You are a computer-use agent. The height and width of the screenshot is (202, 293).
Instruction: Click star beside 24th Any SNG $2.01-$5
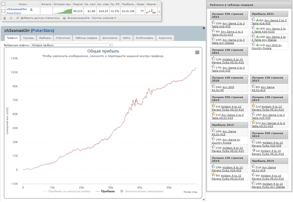tap(213, 86)
